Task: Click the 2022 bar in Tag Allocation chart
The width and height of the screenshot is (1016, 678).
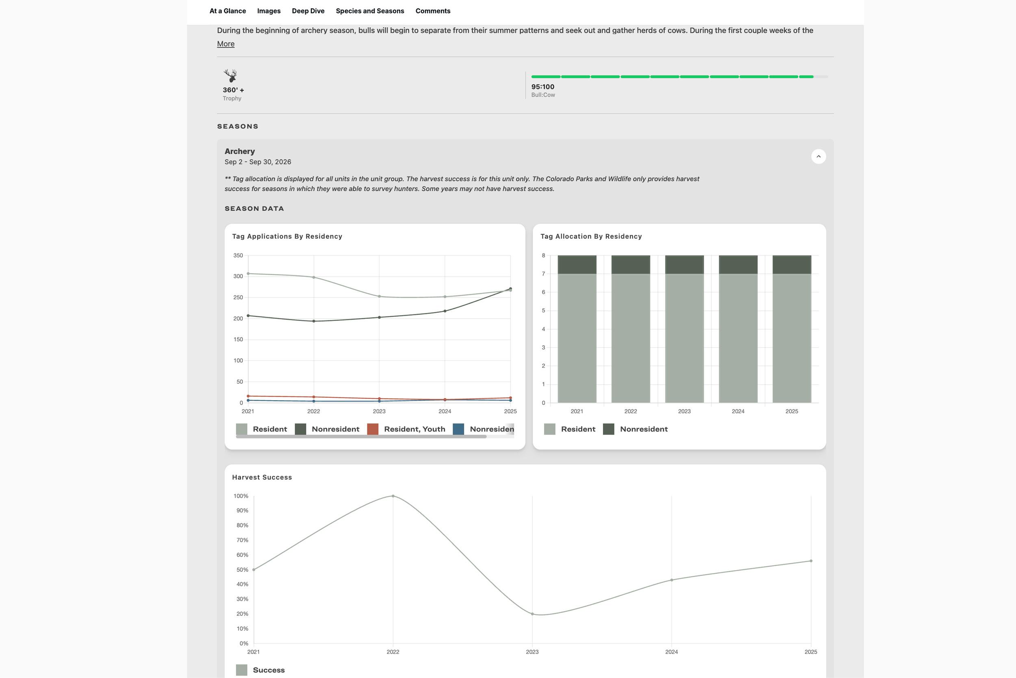Action: pos(631,329)
